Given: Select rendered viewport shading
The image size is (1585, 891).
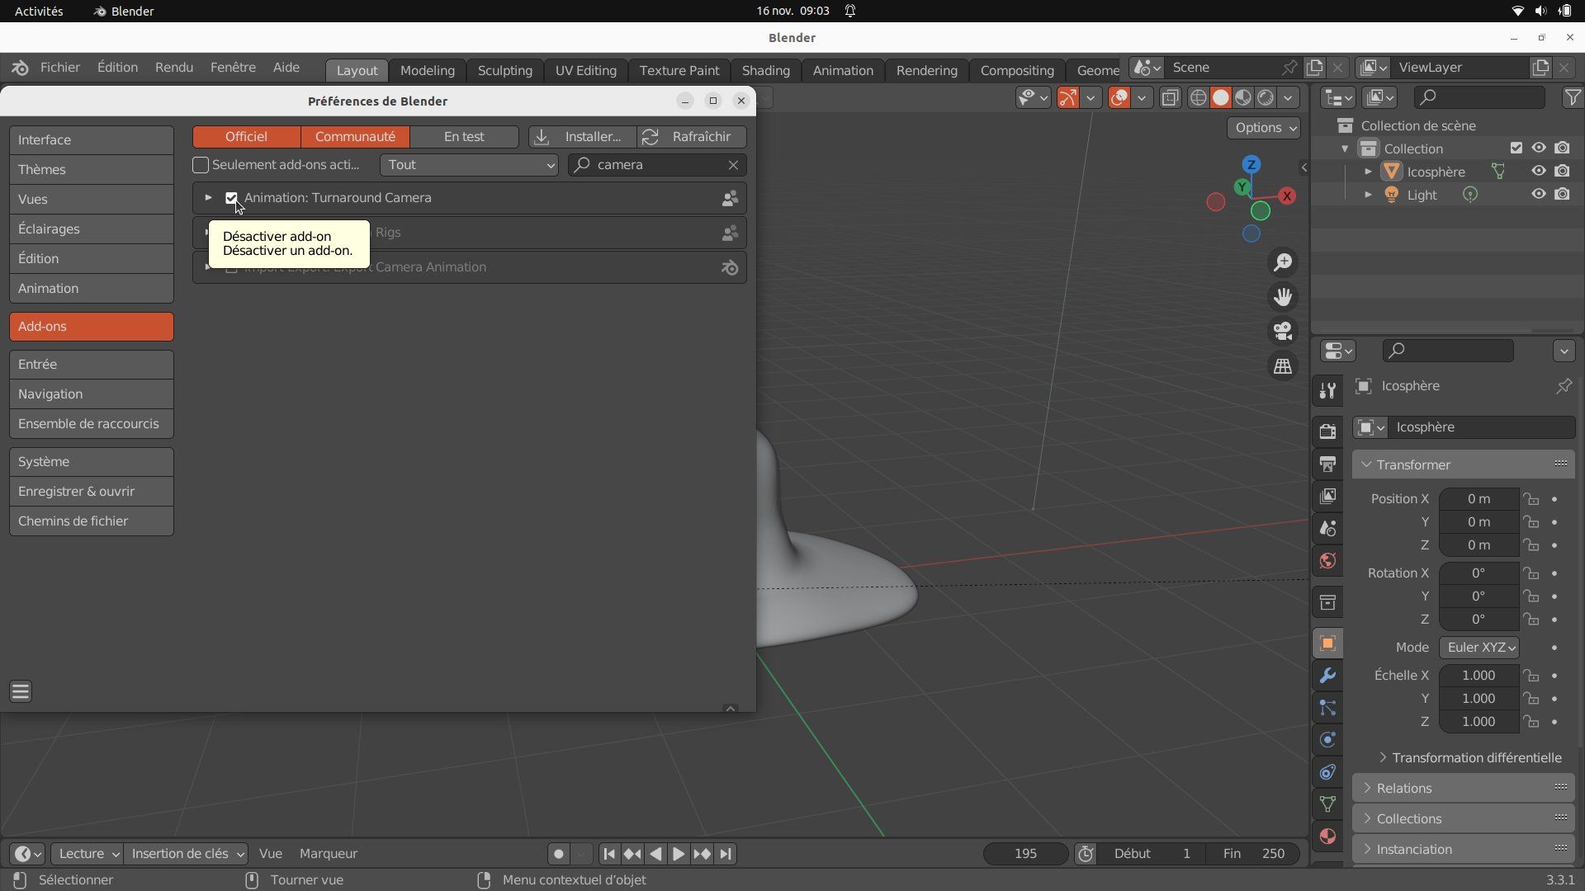Looking at the screenshot, I should point(1265,98).
